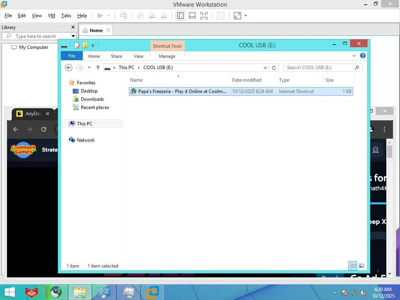Screen dimensions: 400x300
Task: Open Explorer help question mark icon
Action: 363,55
